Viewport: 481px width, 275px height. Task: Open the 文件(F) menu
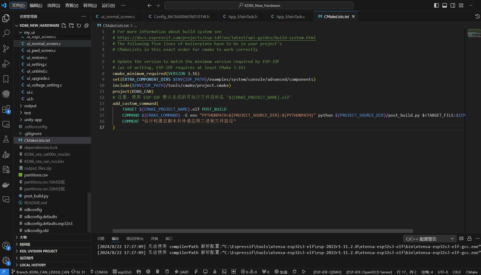18,5
